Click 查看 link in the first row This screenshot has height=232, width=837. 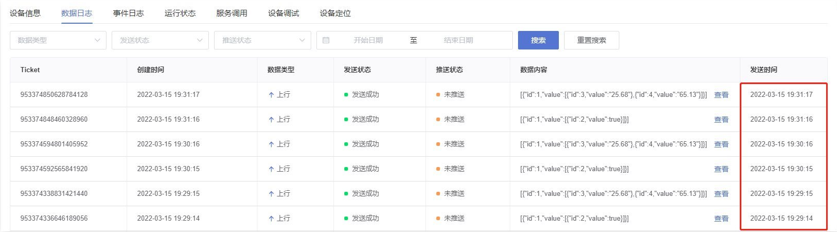[x=721, y=95]
